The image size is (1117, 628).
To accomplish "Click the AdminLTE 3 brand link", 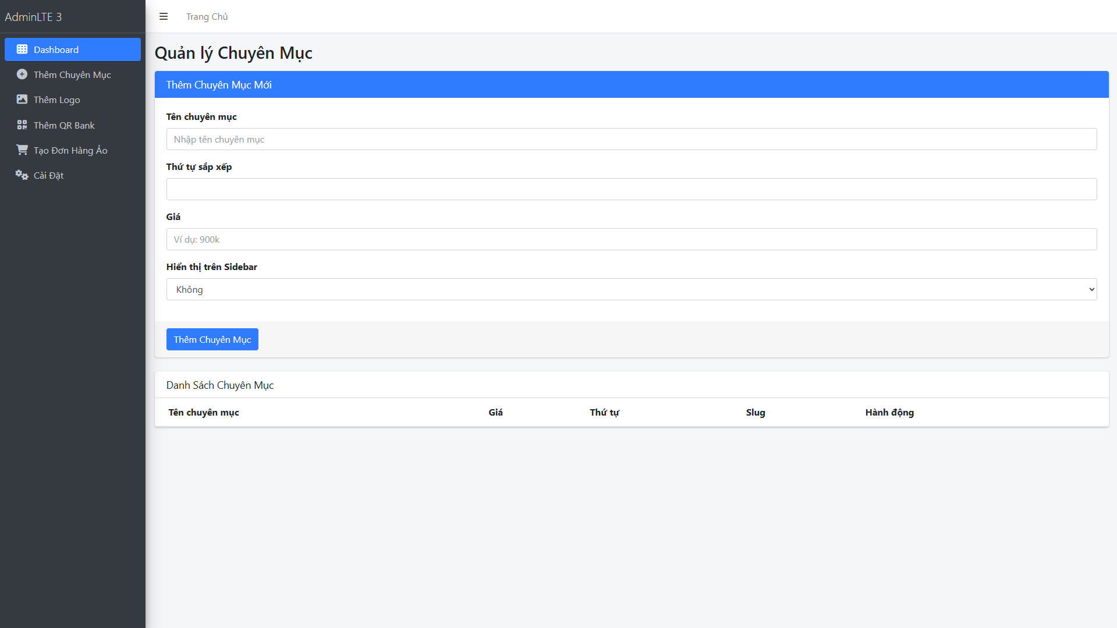I will point(33,17).
